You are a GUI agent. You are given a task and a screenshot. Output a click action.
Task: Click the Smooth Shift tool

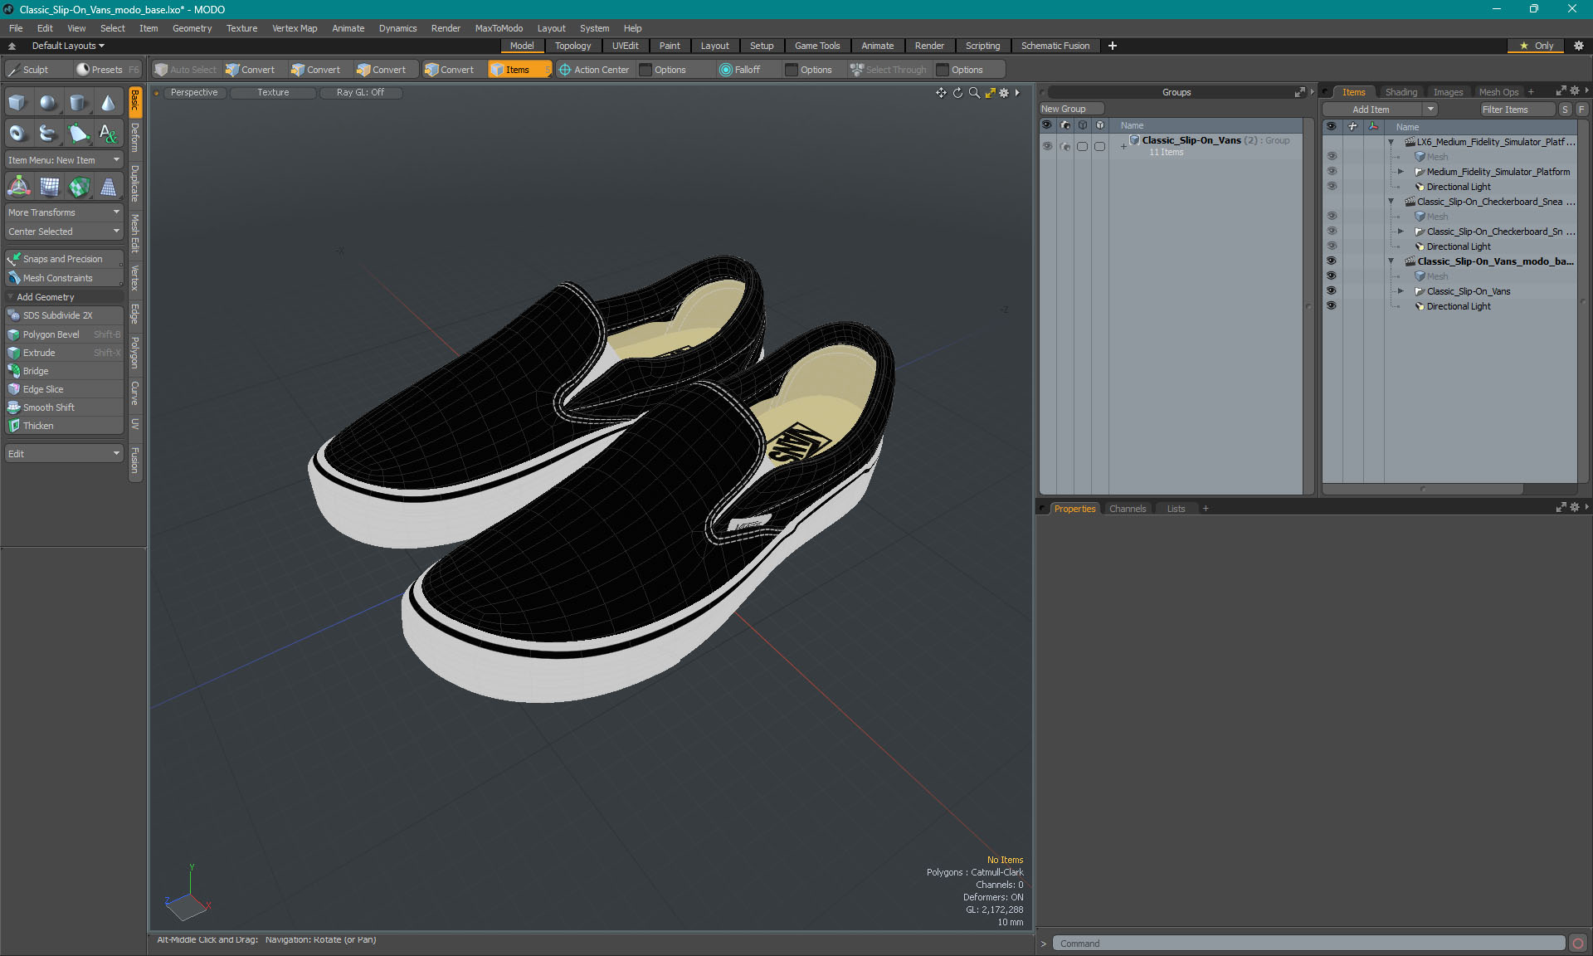65,407
